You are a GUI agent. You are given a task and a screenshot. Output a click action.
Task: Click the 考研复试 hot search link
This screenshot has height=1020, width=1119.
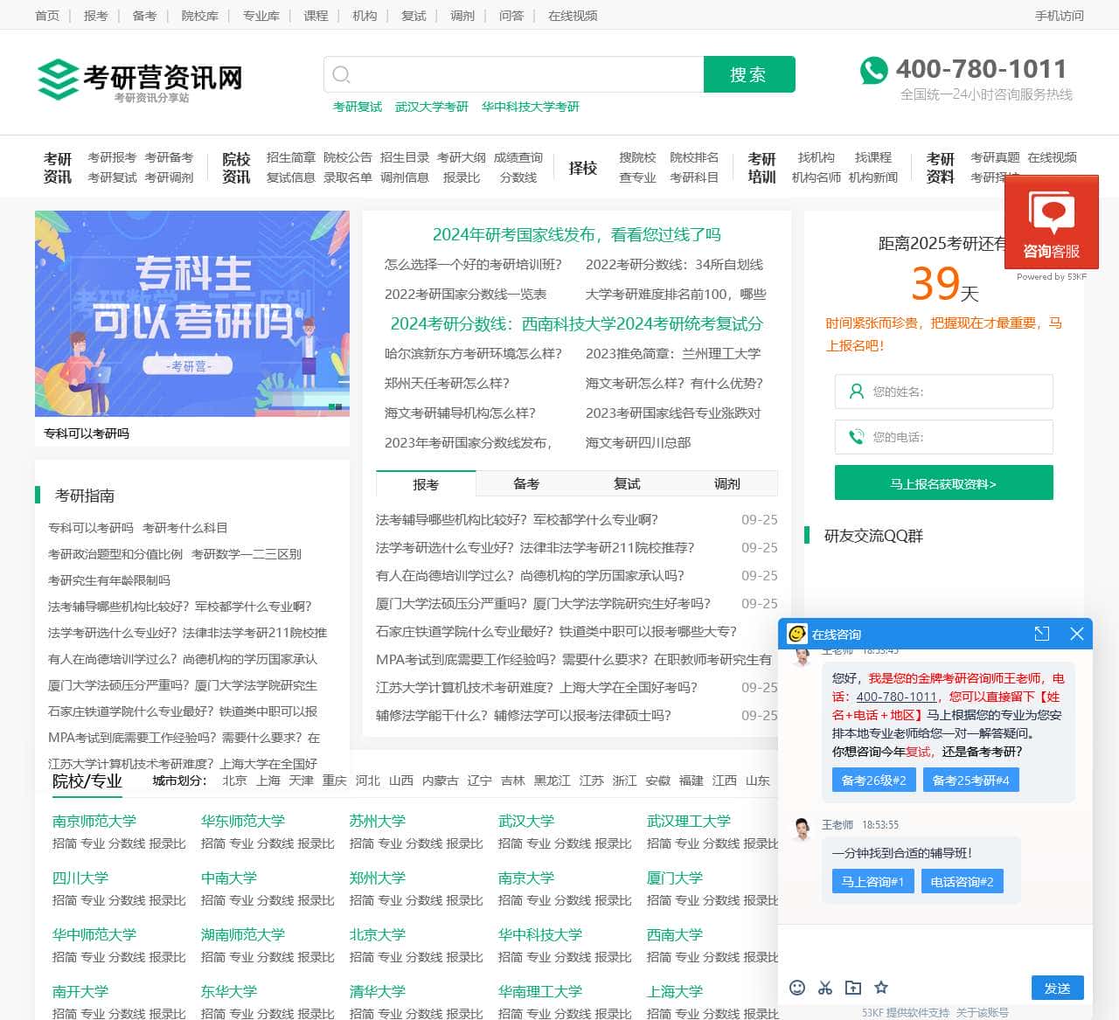point(358,107)
